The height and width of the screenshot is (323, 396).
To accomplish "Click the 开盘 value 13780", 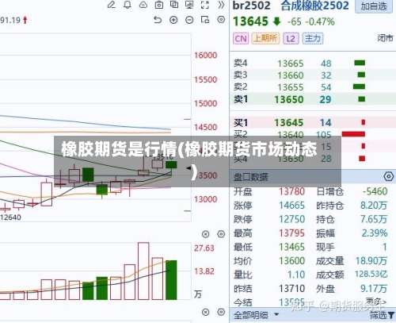I will [x=291, y=191].
